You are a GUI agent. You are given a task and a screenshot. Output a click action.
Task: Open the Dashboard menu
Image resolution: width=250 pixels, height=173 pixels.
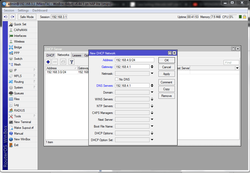pos(40,10)
